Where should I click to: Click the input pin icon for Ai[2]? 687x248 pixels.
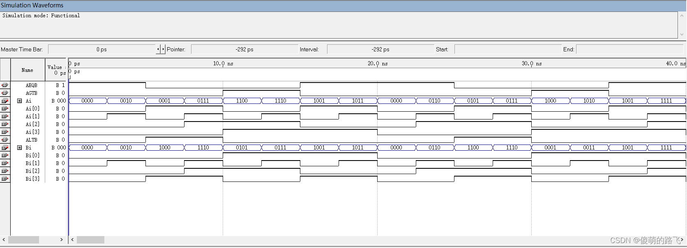5,124
